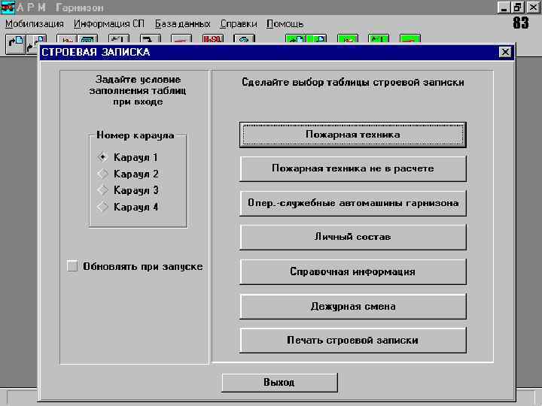Click the Выход button
542x406 pixels.
click(x=279, y=383)
